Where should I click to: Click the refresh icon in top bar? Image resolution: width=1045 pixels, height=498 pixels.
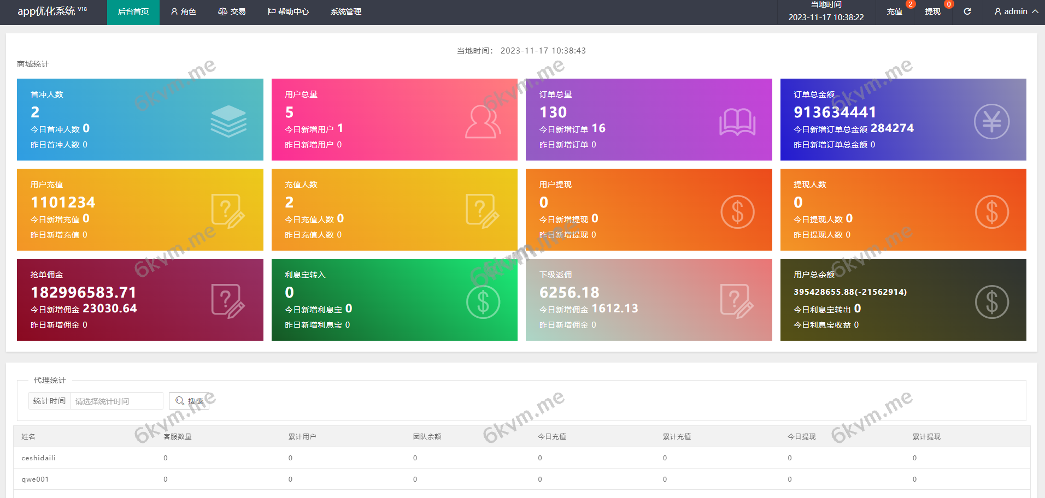tap(967, 11)
